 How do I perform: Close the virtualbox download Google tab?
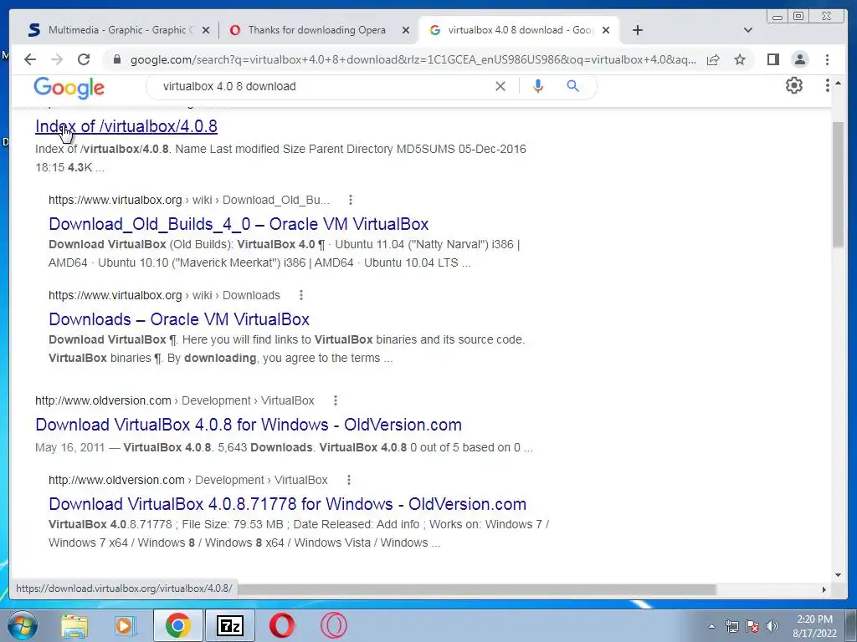606,31
